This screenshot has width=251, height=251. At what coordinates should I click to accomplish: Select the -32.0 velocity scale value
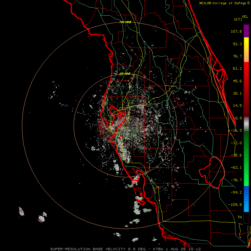(236, 143)
